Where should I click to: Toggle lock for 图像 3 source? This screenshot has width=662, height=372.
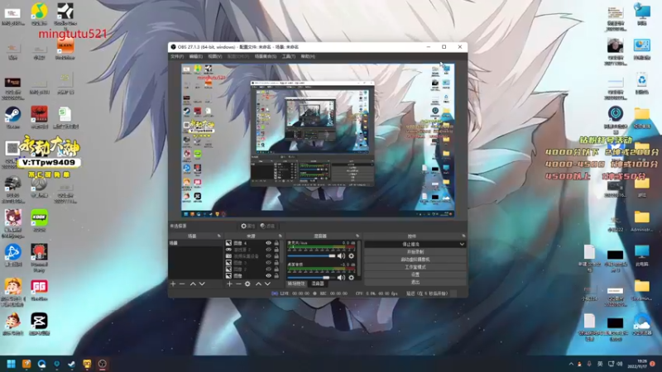(x=276, y=263)
